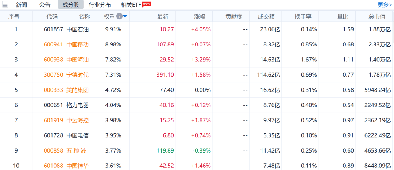Open stock 中国移动 by name
Image resolution: width=394 pixels, height=170 pixels.
click(x=77, y=44)
